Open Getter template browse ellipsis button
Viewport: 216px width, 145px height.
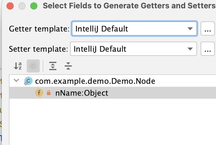point(207,29)
